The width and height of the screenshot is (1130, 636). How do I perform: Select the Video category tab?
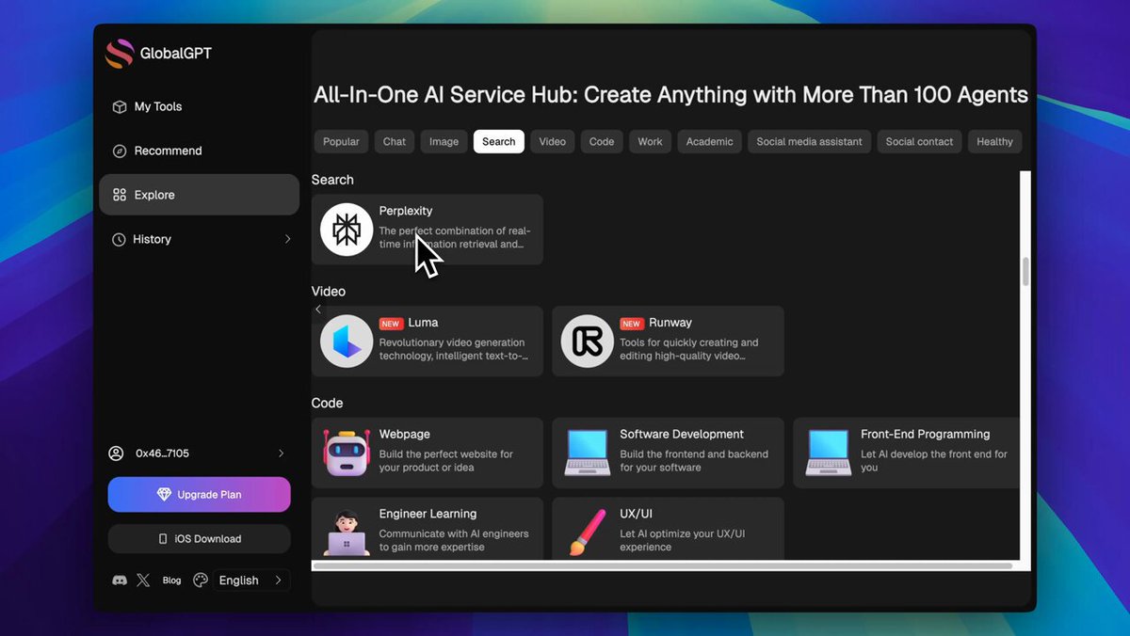pyautogui.click(x=553, y=142)
